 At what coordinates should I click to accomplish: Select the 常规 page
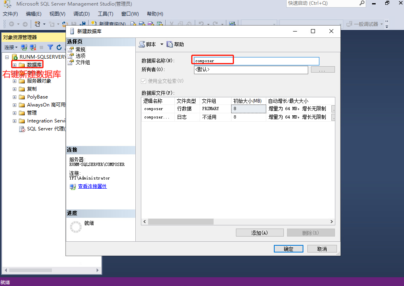click(80, 49)
